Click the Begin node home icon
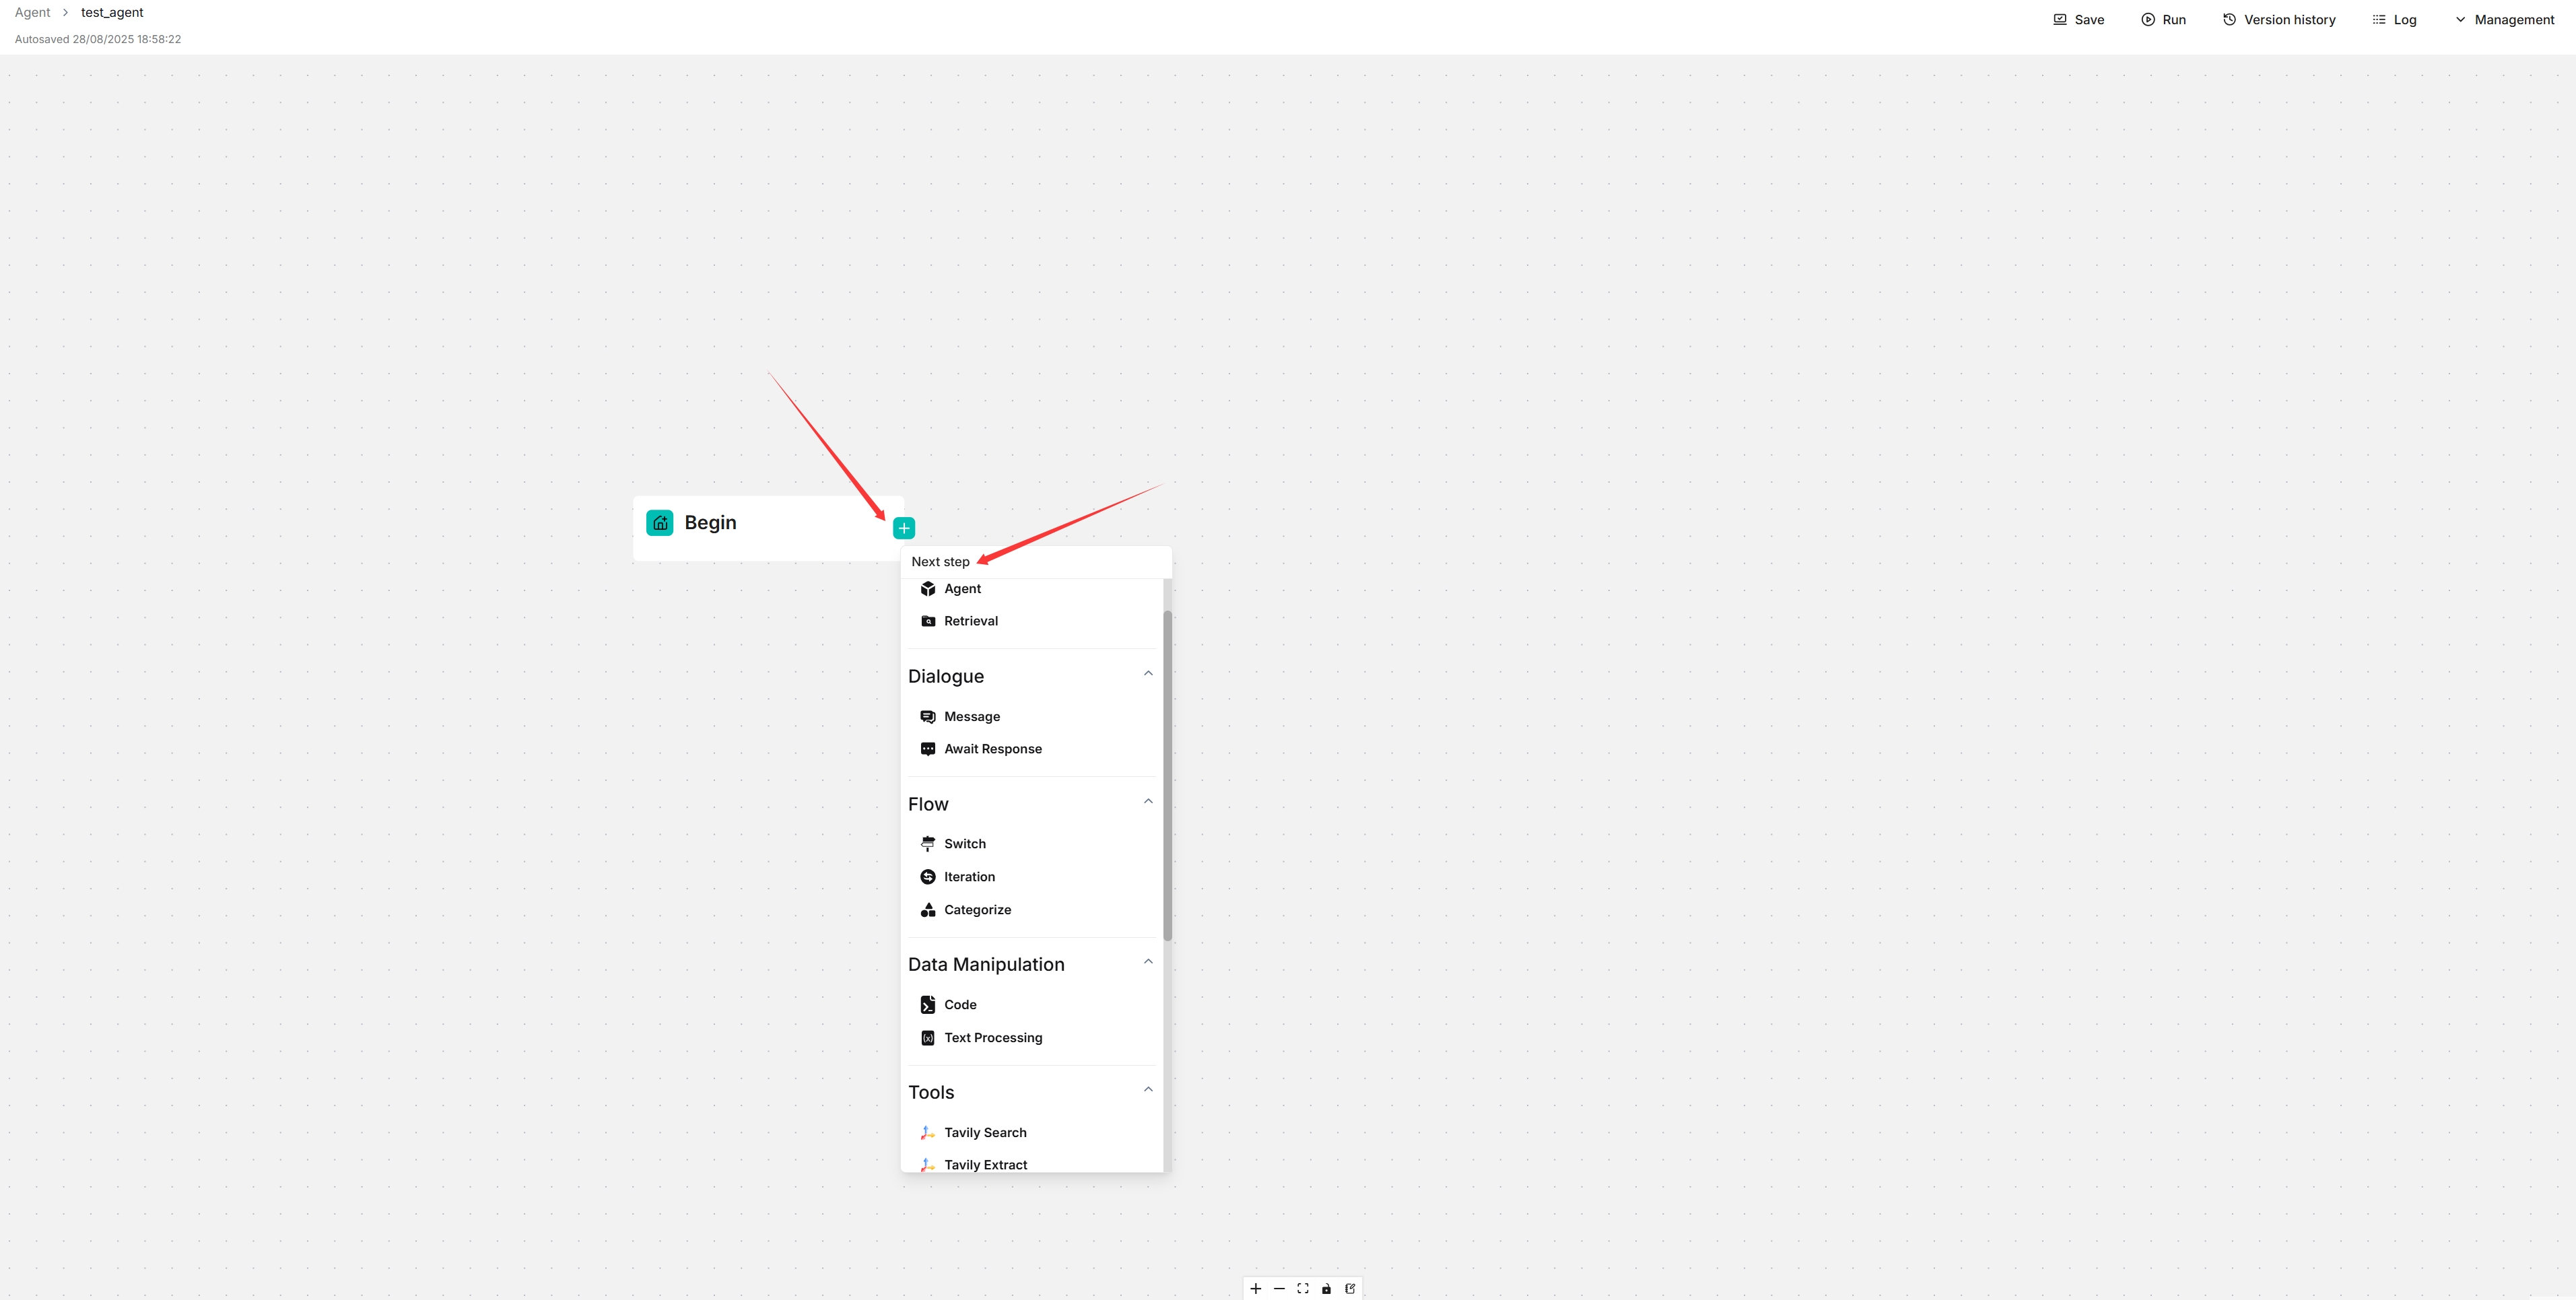 [x=660, y=523]
